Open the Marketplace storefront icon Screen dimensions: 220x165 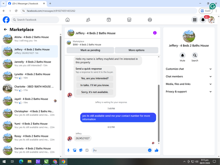point(129,20)
